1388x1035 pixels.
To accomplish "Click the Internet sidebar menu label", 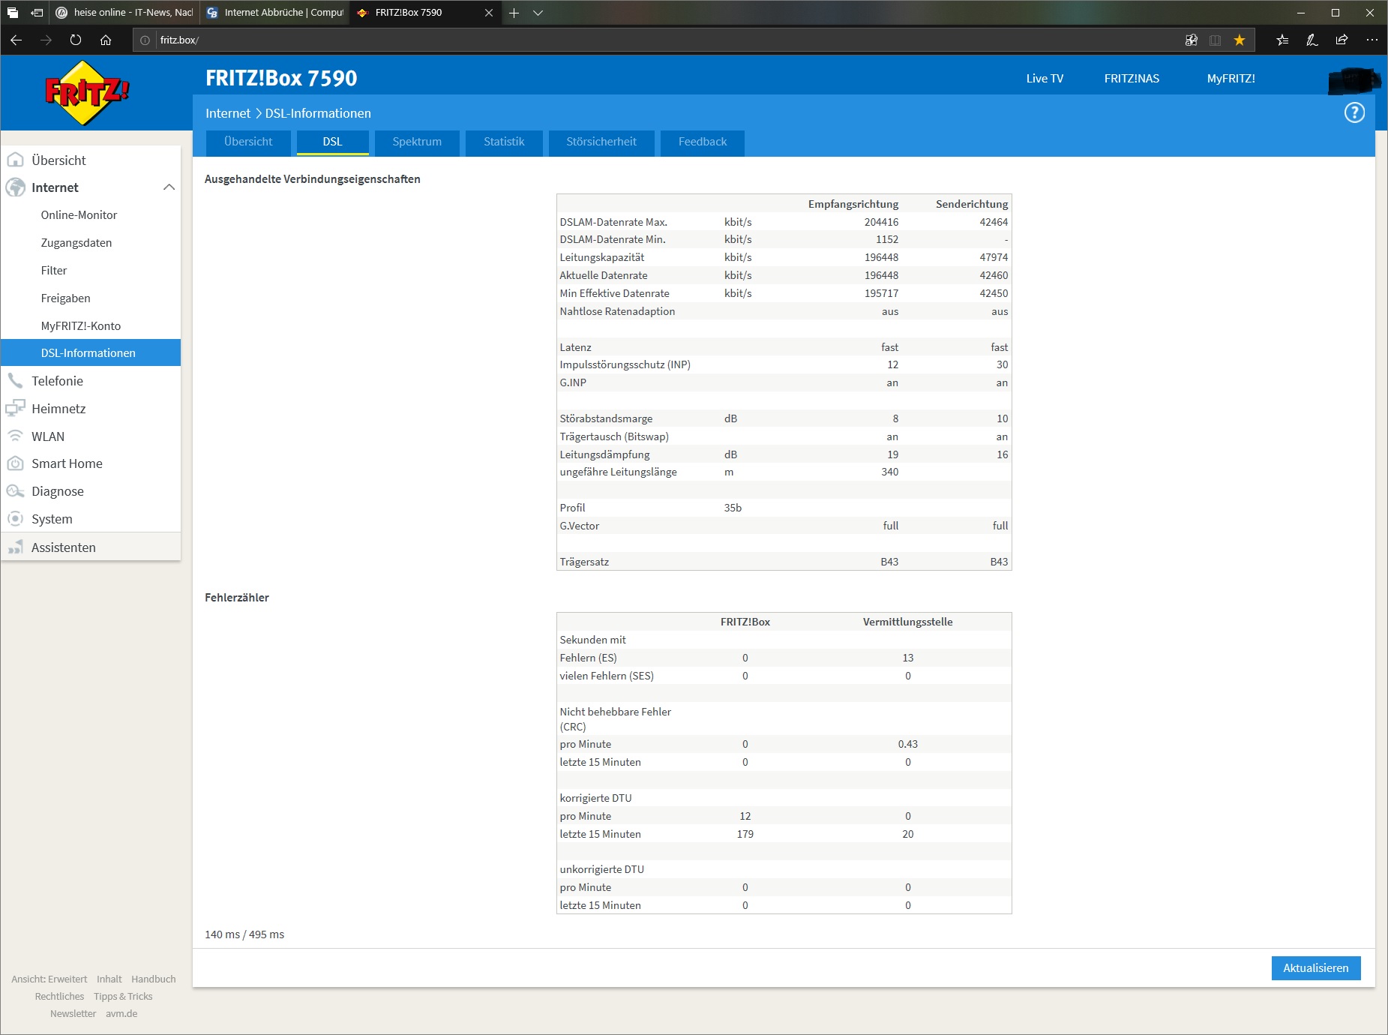I will pyautogui.click(x=55, y=187).
